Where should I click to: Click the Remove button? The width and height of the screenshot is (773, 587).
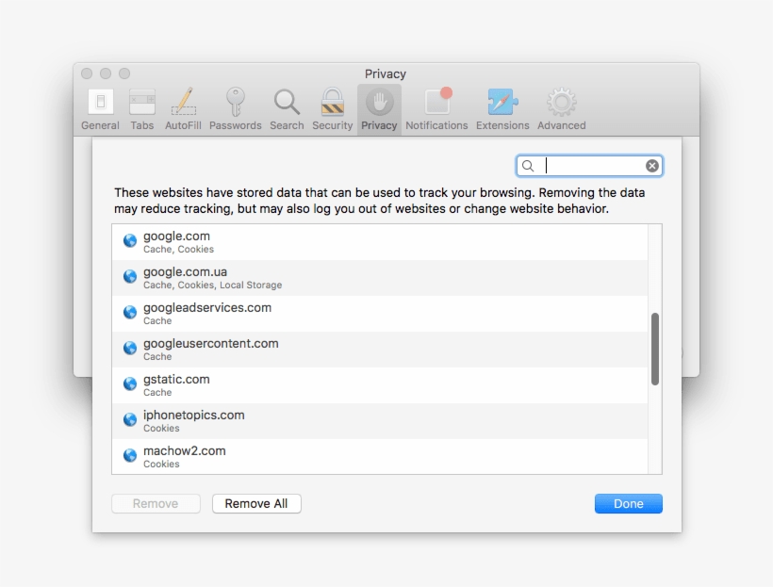(x=156, y=504)
